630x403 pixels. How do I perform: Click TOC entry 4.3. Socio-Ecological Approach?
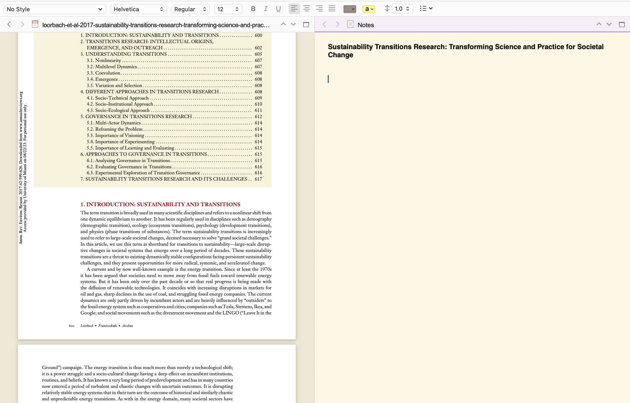(174, 110)
